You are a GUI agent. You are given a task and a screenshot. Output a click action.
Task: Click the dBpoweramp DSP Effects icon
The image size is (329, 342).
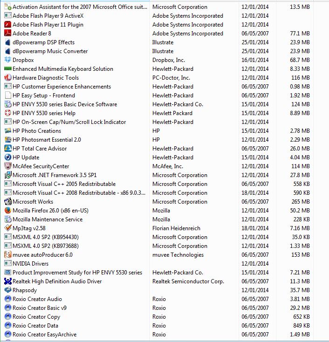8,42
